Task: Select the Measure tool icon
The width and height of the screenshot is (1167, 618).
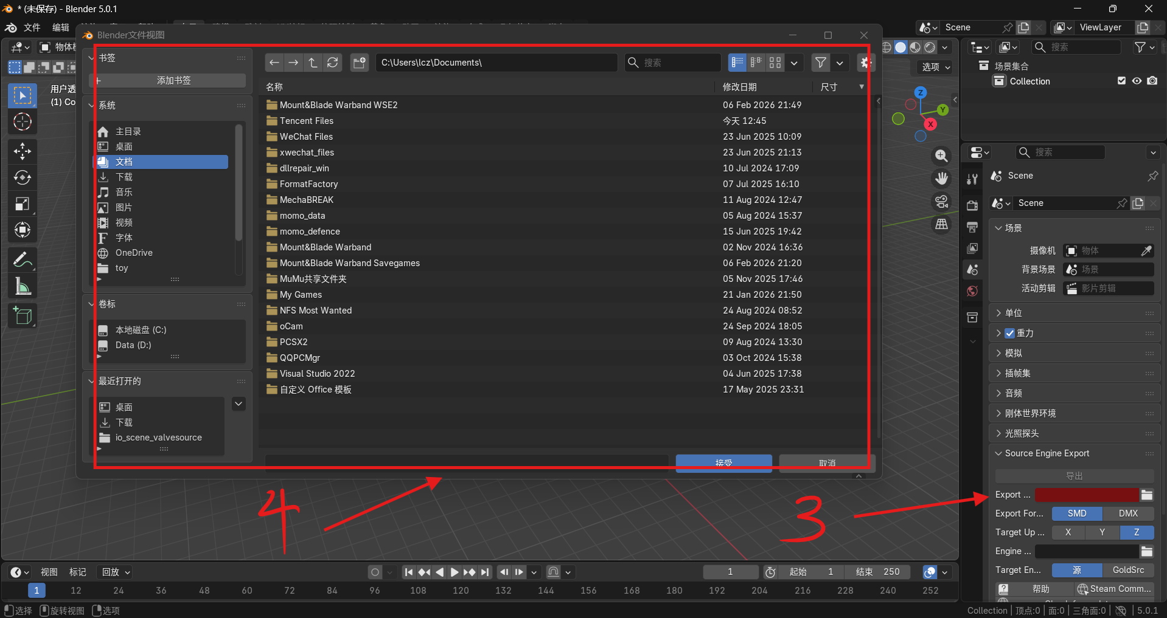Action: [23, 286]
